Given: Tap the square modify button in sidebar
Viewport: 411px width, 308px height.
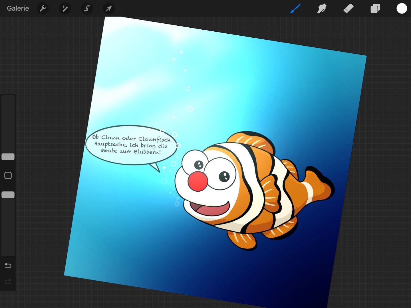Looking at the screenshot, I should pyautogui.click(x=8, y=175).
